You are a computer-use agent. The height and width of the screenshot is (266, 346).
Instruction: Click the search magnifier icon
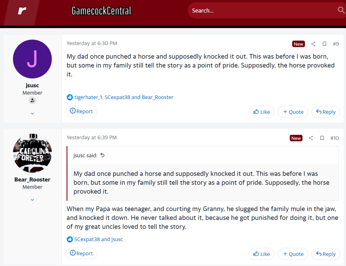341,10
